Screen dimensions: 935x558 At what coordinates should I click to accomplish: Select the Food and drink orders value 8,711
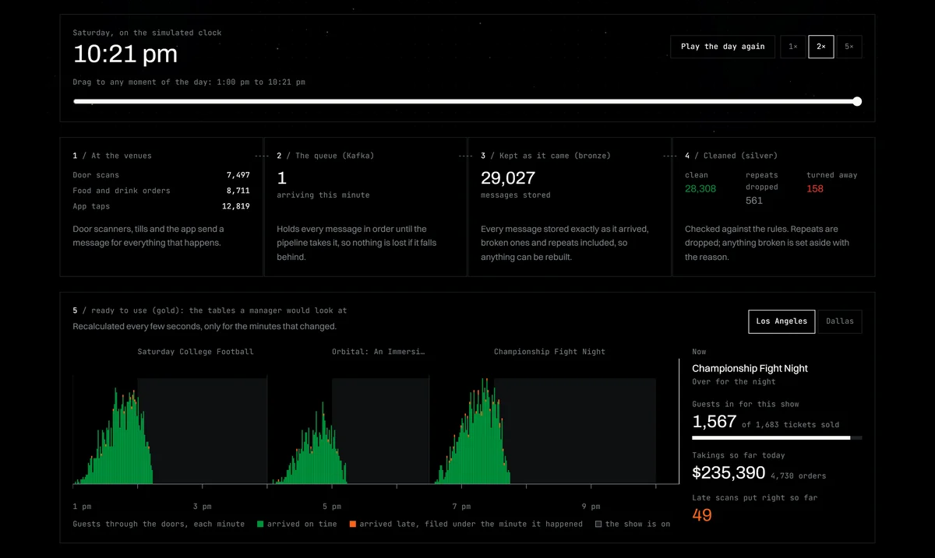coord(238,191)
